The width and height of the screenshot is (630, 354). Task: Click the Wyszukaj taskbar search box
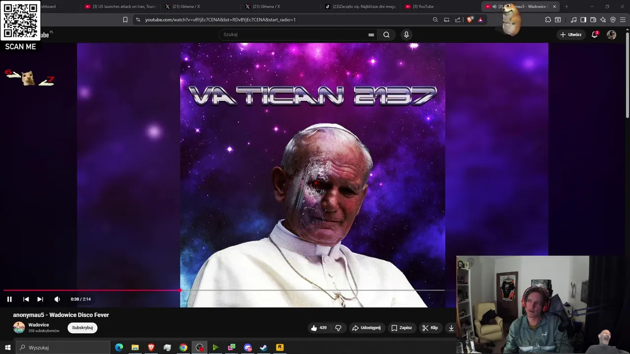click(x=63, y=348)
